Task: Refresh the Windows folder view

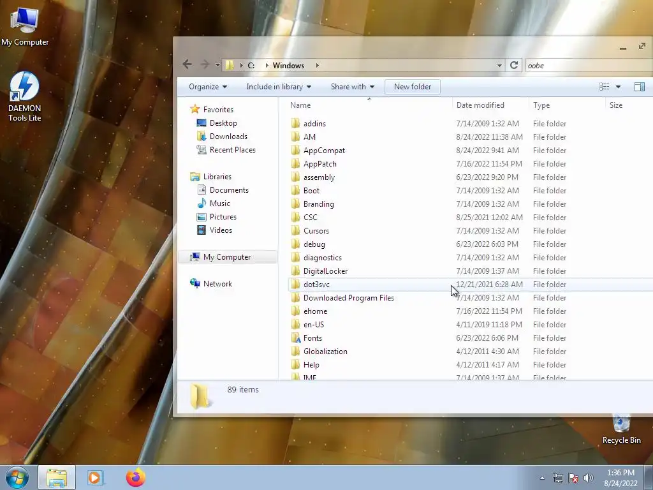Action: [x=514, y=65]
